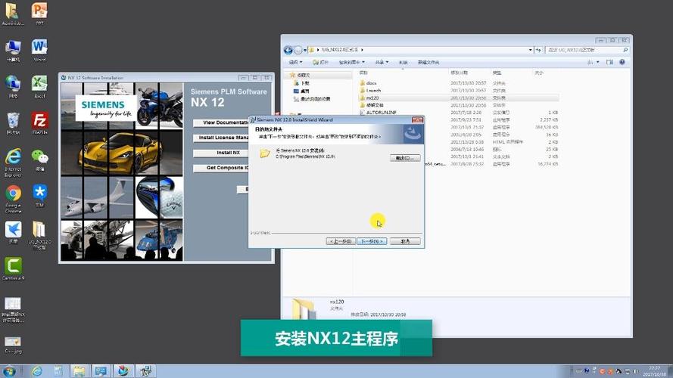Click Install NX in the NX launcher
The image size is (673, 378).
pyautogui.click(x=220, y=153)
